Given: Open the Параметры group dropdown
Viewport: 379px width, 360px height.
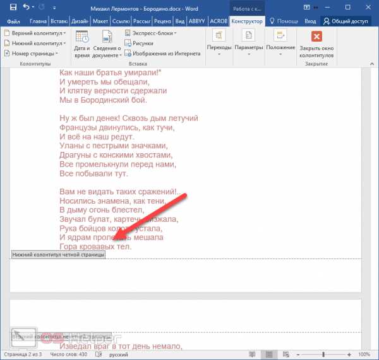Looking at the screenshot, I should tap(249, 43).
